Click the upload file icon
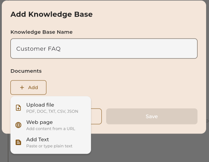The height and width of the screenshot is (162, 209). (x=18, y=108)
